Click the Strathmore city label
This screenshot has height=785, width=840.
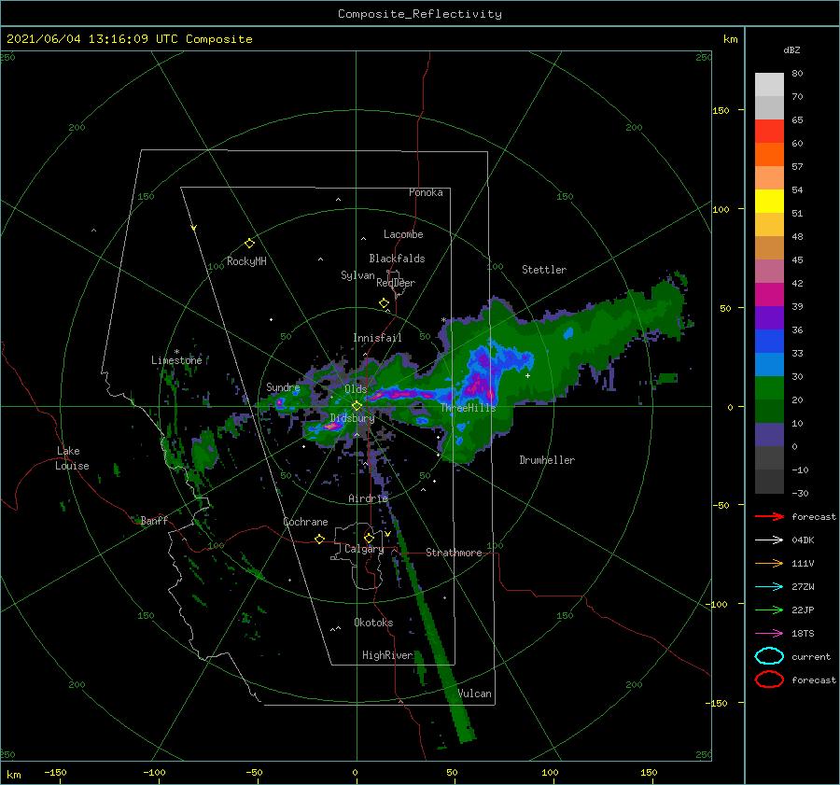[x=454, y=553]
